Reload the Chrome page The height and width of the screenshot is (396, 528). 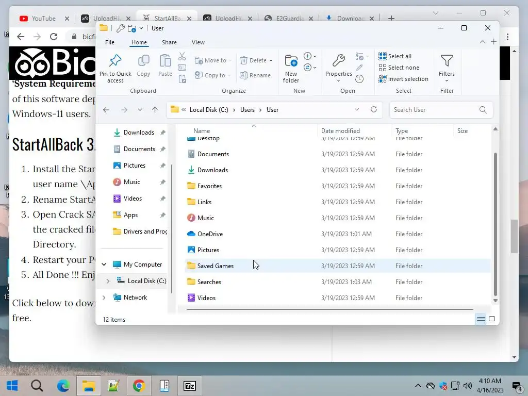point(54,37)
